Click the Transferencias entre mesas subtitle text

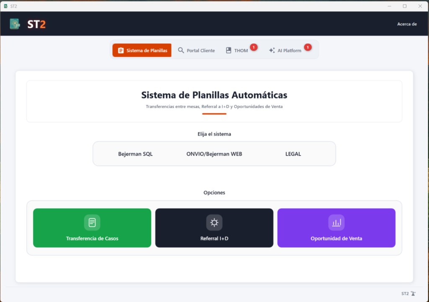tap(214, 107)
